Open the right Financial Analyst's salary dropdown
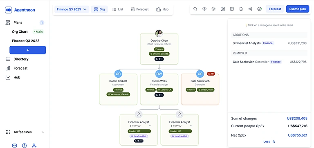The width and height of the screenshot is (314, 148). tap(191, 126)
